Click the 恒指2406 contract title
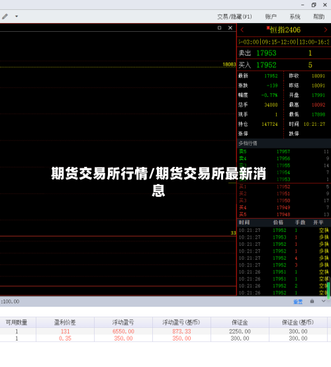 point(284,30)
